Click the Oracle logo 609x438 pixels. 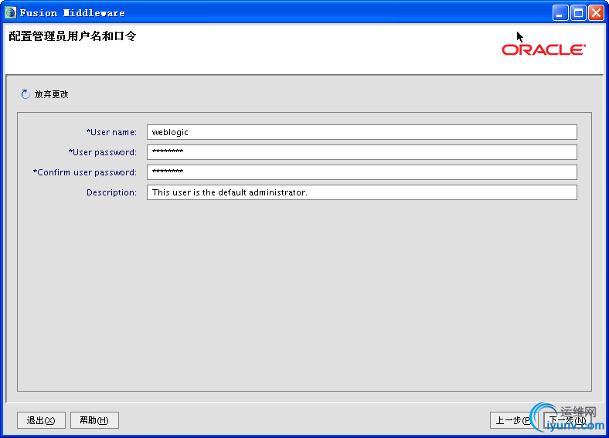[544, 49]
